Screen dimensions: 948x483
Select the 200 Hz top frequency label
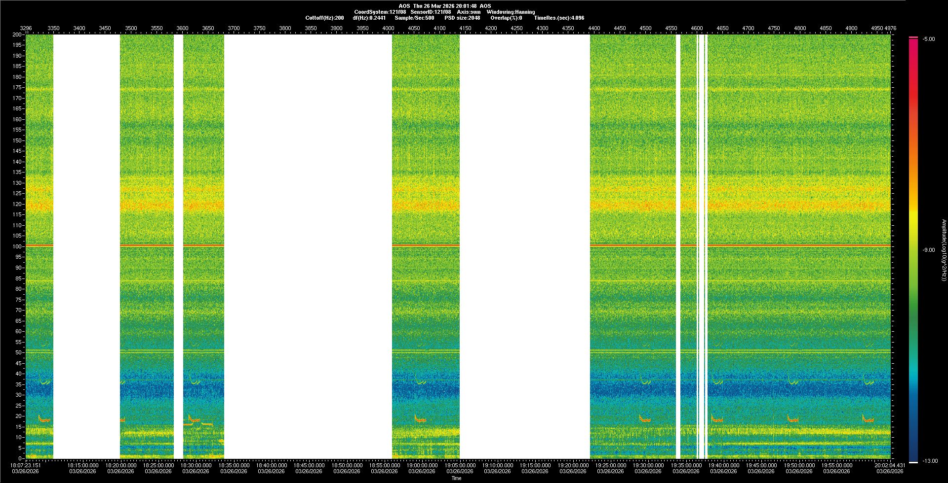coord(17,35)
